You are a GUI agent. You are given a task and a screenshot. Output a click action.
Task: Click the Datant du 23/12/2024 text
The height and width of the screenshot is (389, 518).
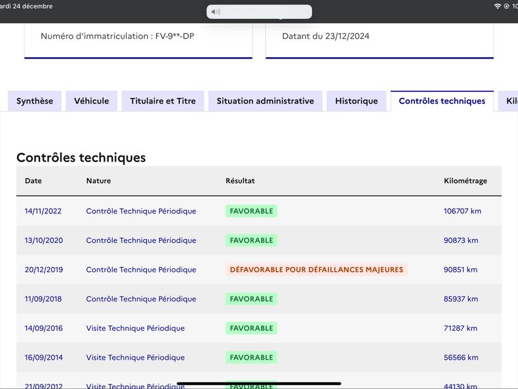[326, 36]
